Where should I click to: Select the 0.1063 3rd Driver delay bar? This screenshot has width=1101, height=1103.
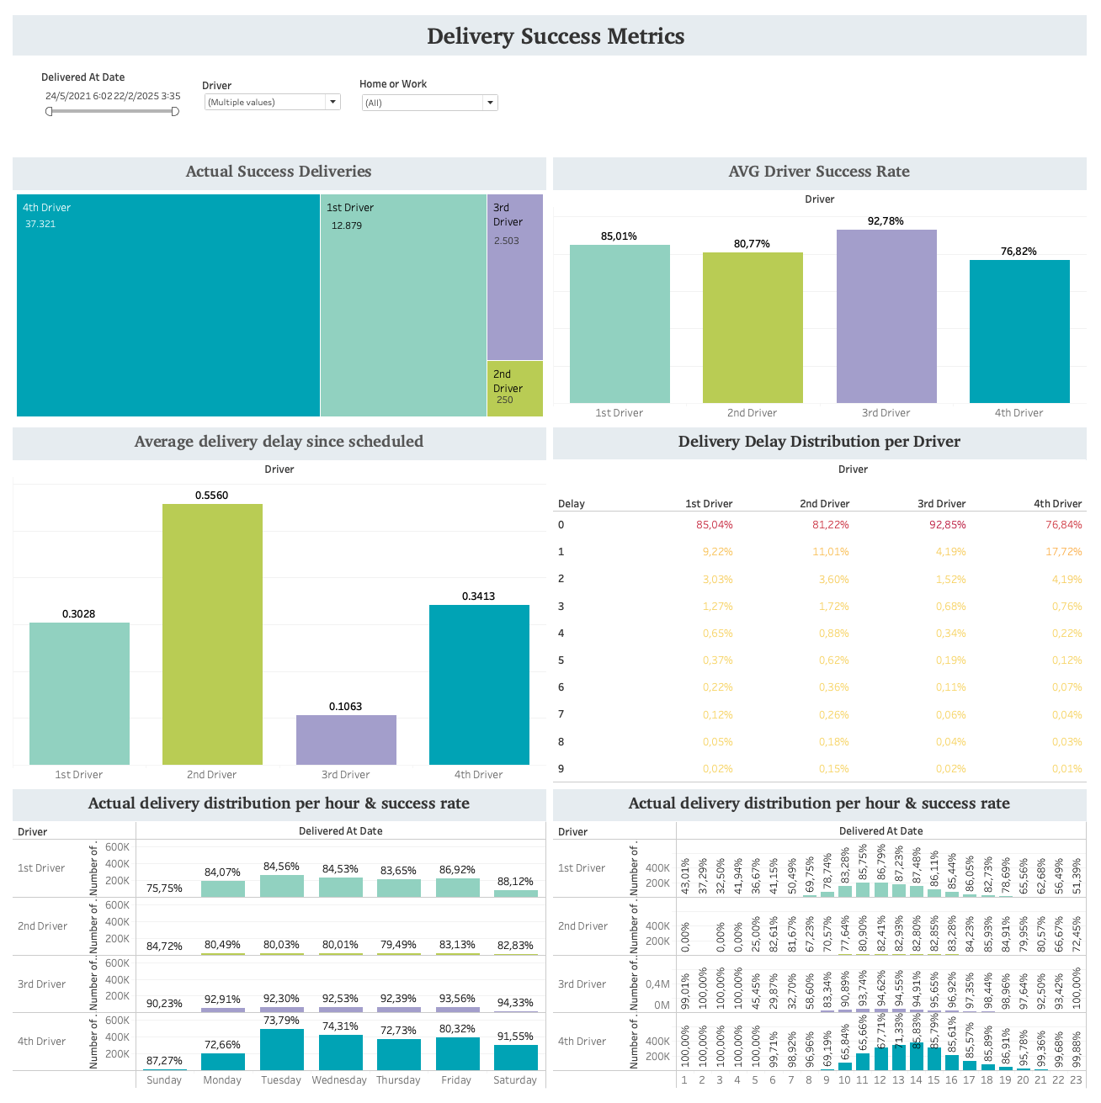coord(346,740)
